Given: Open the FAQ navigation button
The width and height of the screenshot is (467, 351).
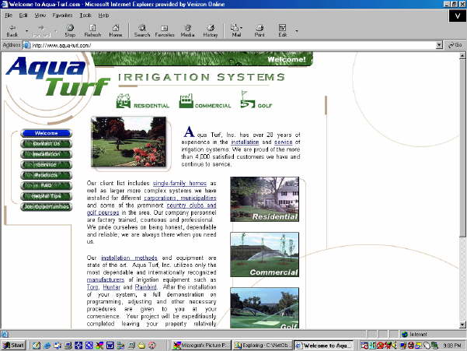Looking at the screenshot, I should tap(46, 185).
